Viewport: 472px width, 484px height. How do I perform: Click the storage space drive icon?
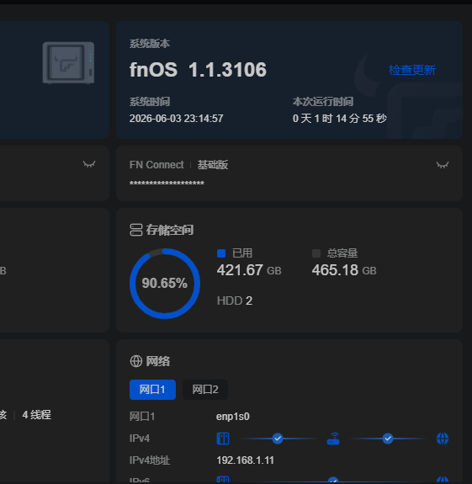click(136, 230)
